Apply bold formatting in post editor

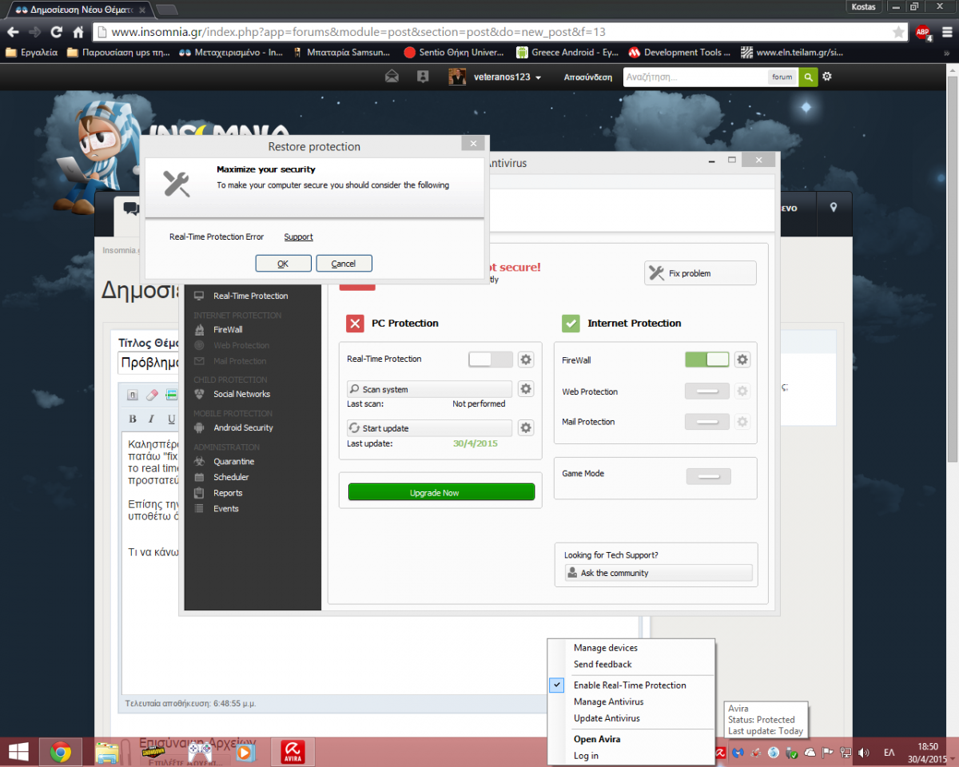133,419
